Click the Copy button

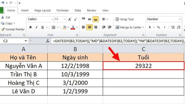tap(7, 23)
